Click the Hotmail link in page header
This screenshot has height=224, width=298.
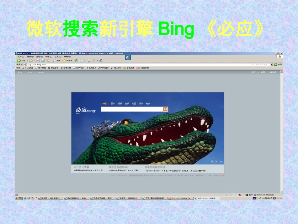pyautogui.click(x=40, y=72)
